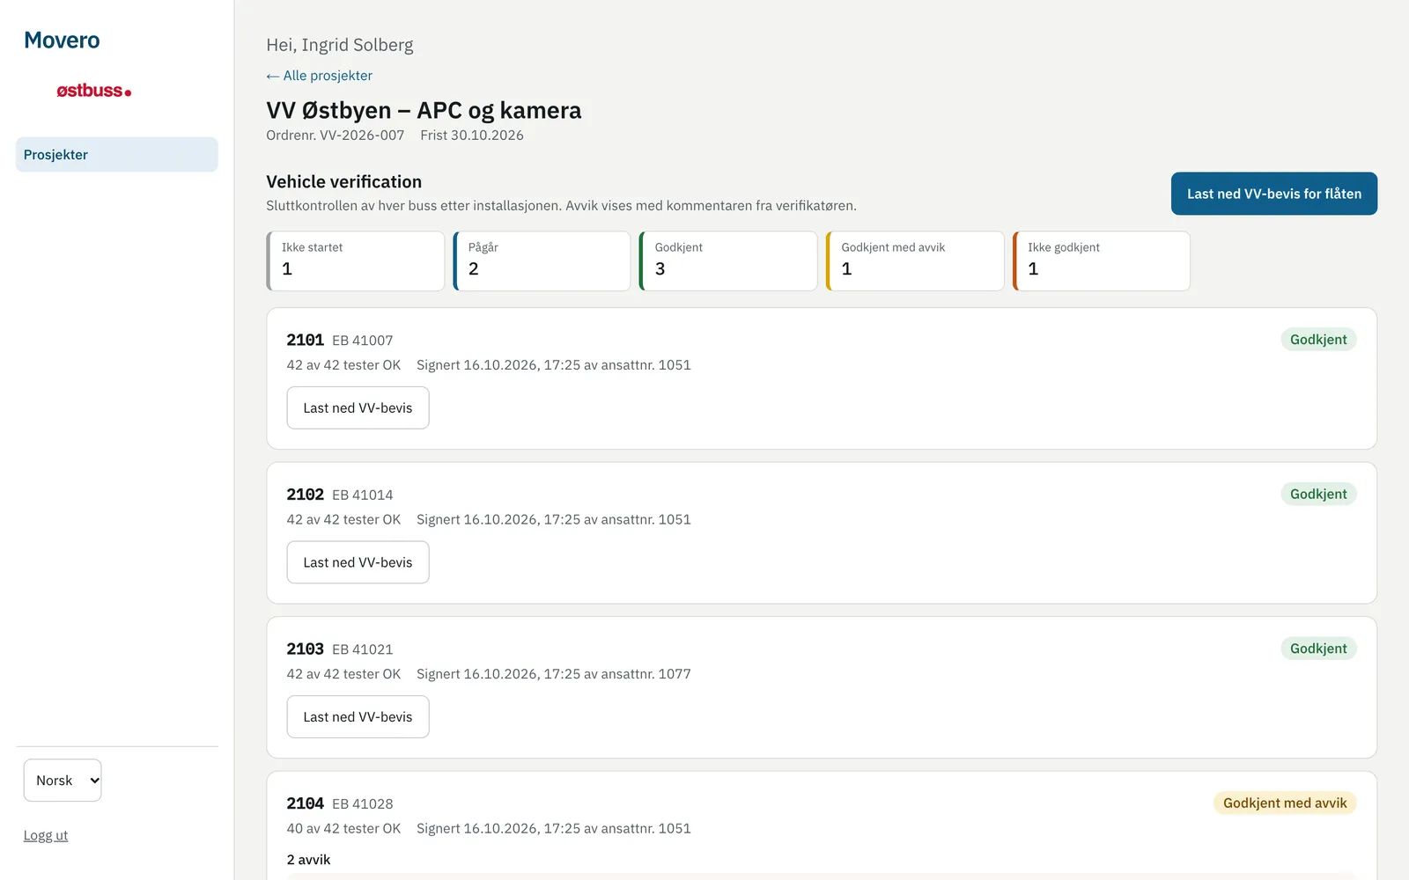Viewport: 1409px width, 880px height.
Task: Click registration EB 41007
Action: pos(363,341)
